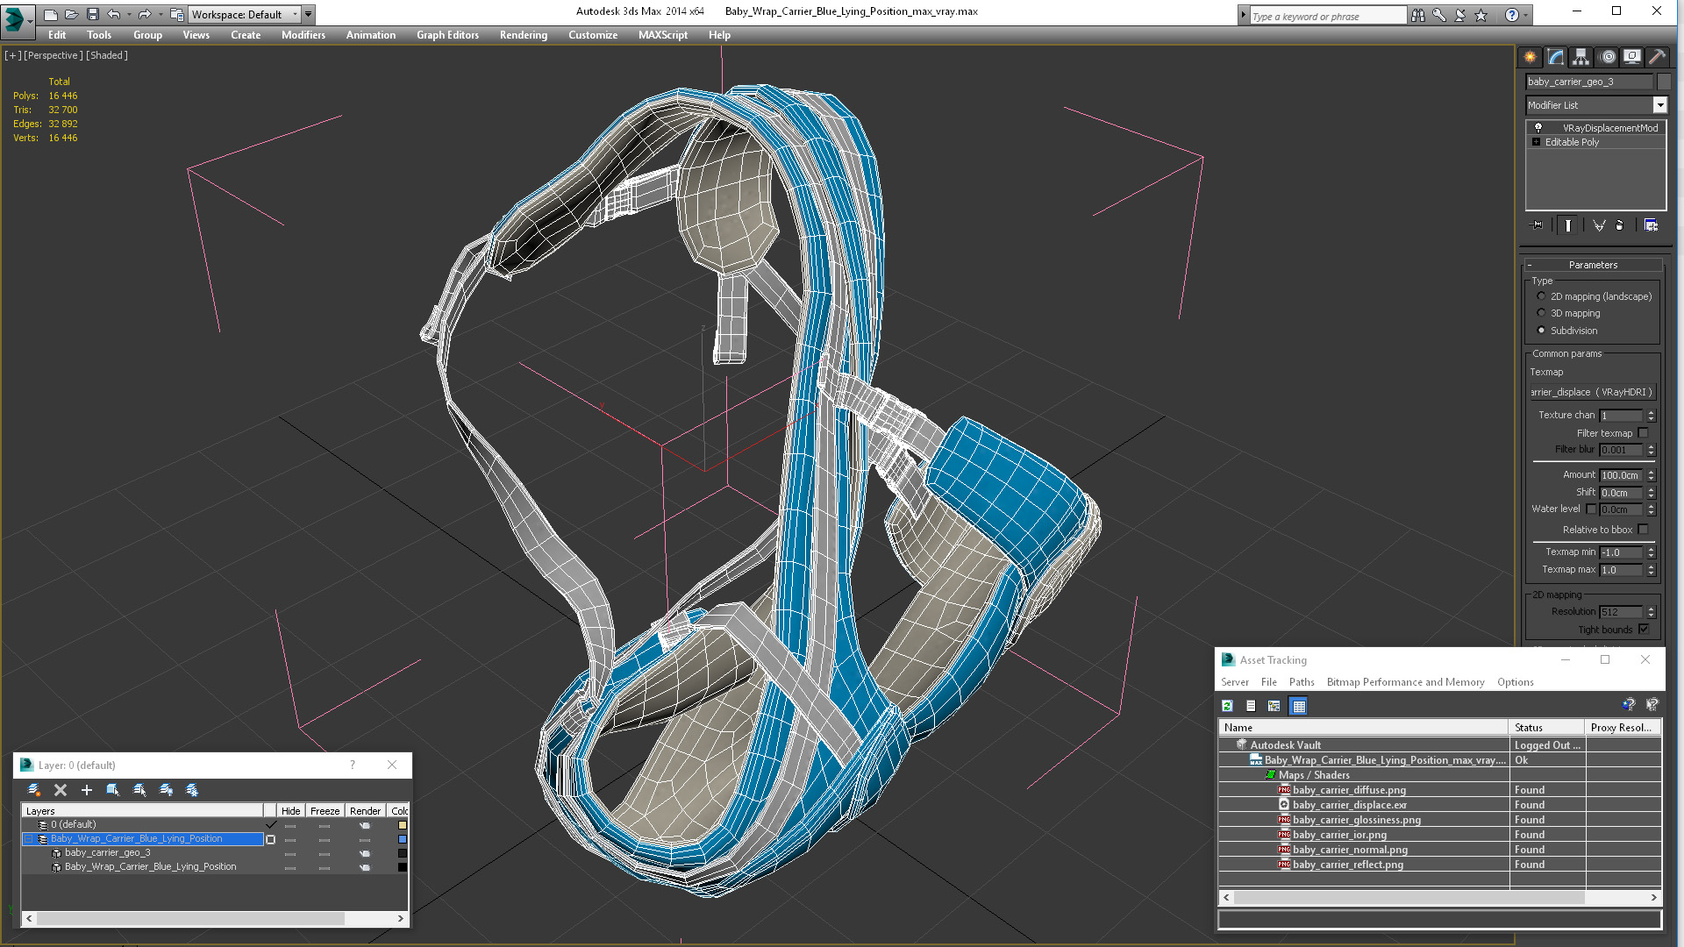1684x947 pixels.
Task: Click list view icon in Asset Tracking
Action: click(1251, 706)
